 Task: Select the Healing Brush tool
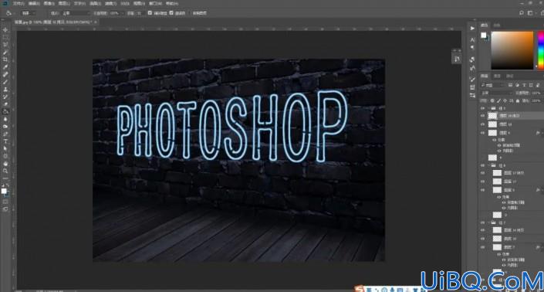pos(5,75)
